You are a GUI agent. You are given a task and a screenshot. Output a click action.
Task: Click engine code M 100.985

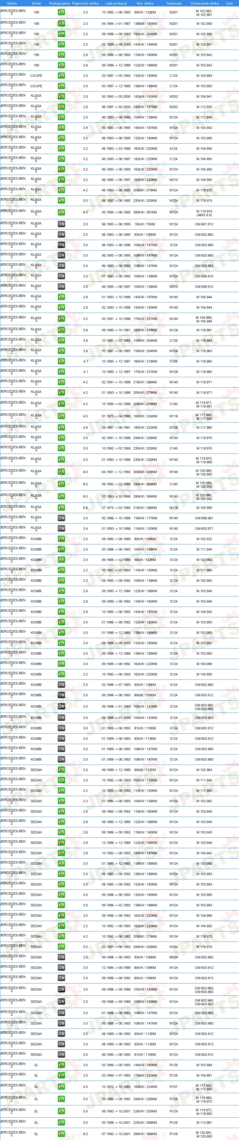pos(204,508)
